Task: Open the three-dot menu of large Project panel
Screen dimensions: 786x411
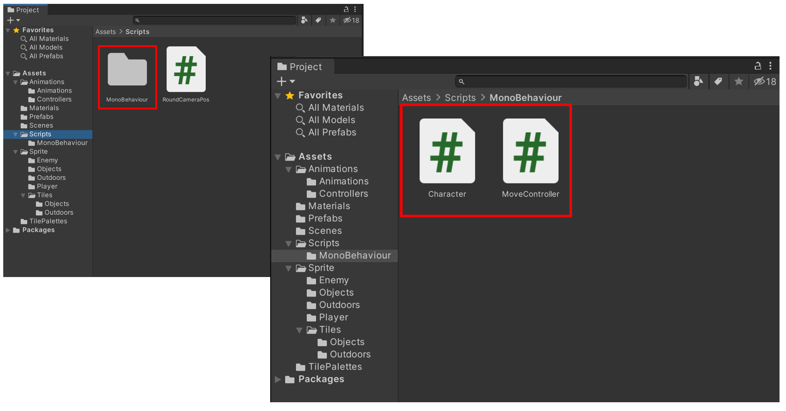Action: tap(770, 66)
